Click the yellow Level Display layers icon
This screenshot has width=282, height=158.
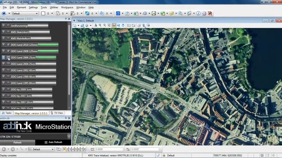coord(171,14)
